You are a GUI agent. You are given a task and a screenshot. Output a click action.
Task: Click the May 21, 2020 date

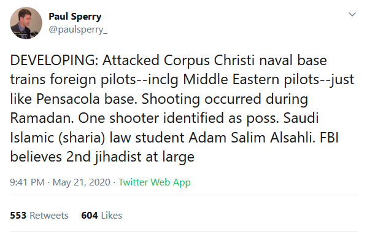coord(81,182)
